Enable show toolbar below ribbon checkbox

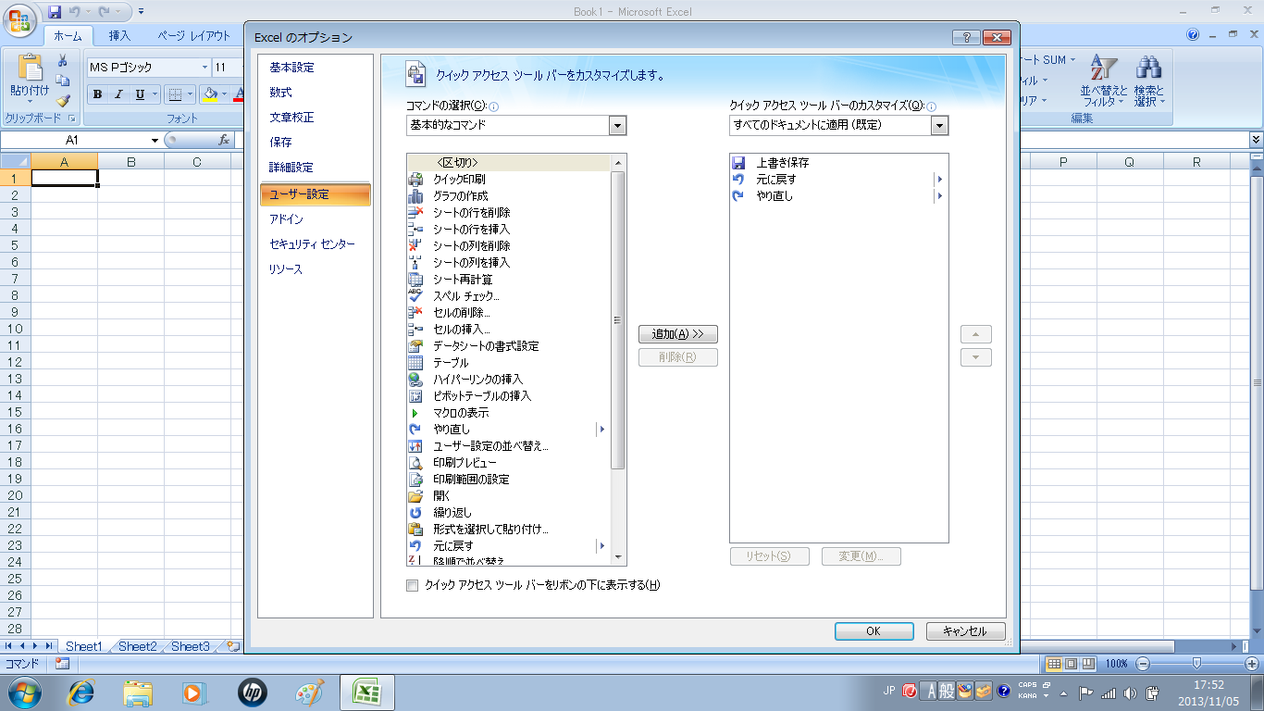click(413, 585)
